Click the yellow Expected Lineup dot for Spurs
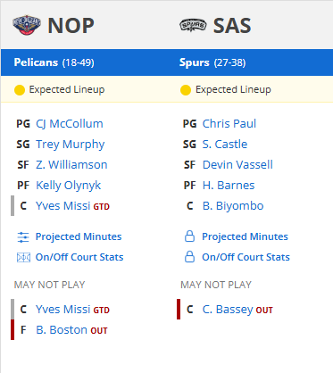The width and height of the screenshot is (333, 373). tap(186, 90)
